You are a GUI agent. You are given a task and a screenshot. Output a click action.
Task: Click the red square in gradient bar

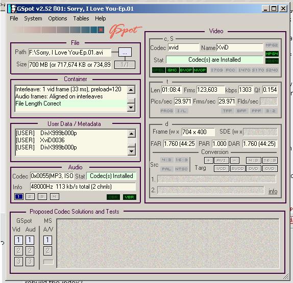point(101,30)
